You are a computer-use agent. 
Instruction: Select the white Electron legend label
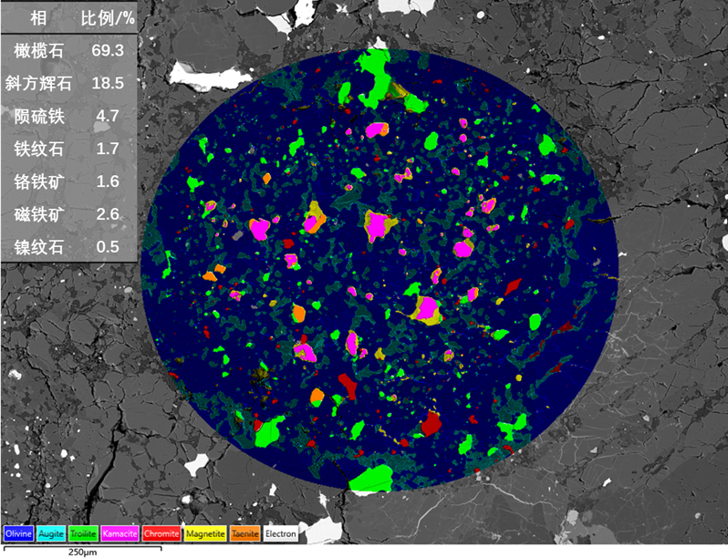coord(280,533)
